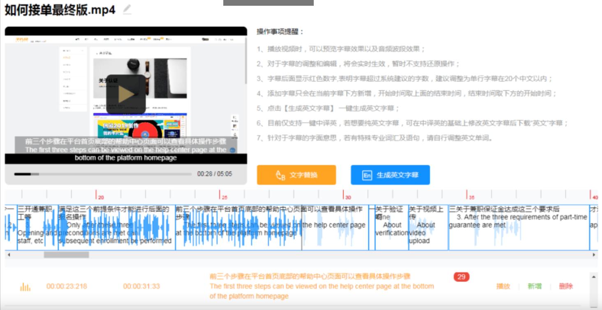The width and height of the screenshot is (602, 310).
Task: Click 删除 to delete the current subtitle
Action: click(566, 287)
